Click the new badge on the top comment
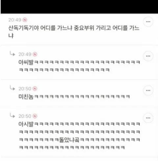The image size is (158, 161). [x=25, y=20]
